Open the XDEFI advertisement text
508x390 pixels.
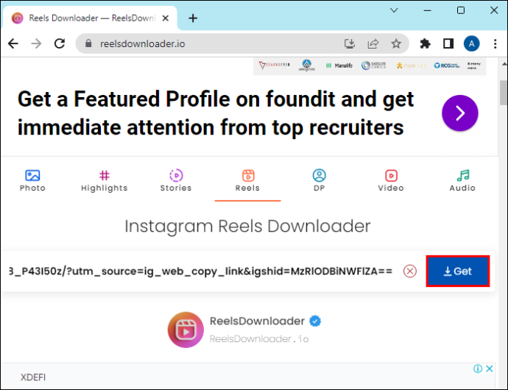[33, 377]
